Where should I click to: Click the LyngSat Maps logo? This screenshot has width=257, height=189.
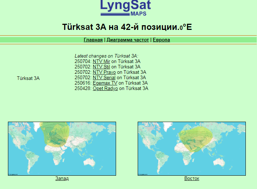(x=125, y=8)
